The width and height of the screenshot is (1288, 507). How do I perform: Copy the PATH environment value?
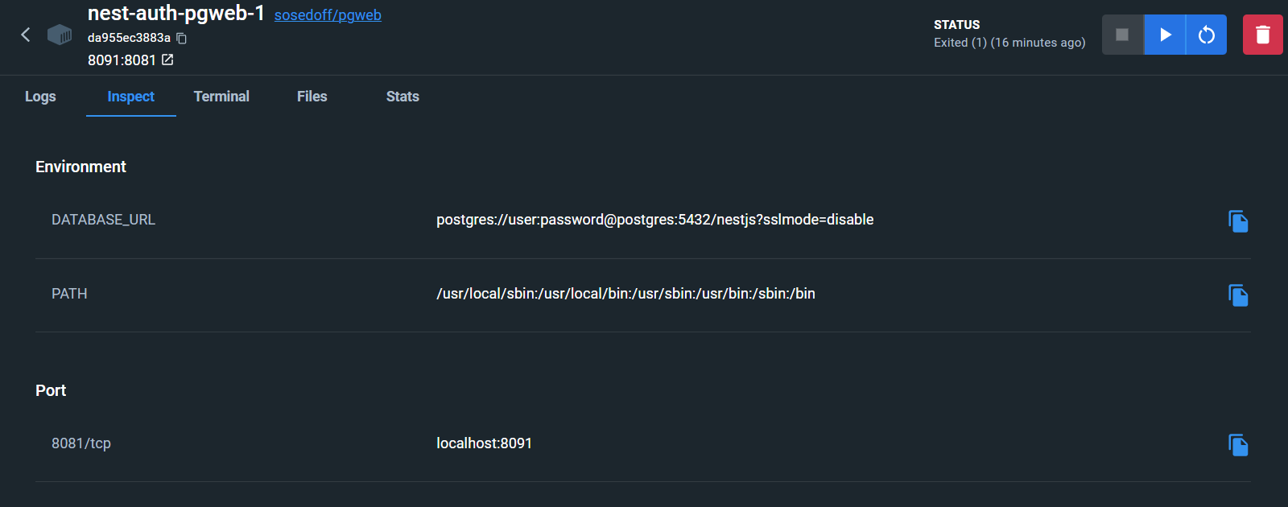click(1238, 295)
